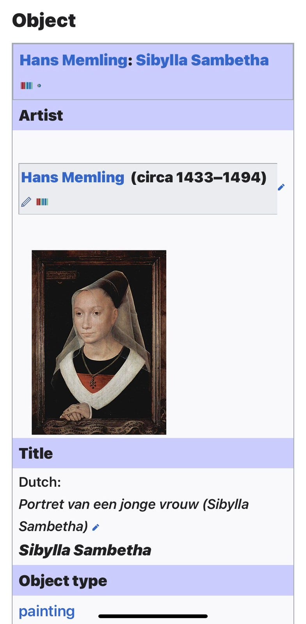Open the Sibylla Sambetha portrait thumbnail
This screenshot has width=306, height=624.
coord(99,342)
